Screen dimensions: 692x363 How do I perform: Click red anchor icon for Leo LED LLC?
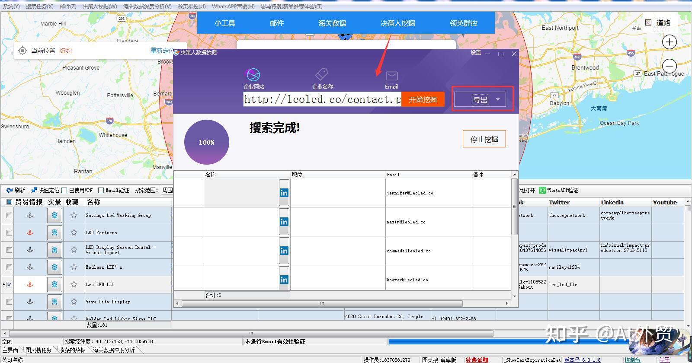(30, 284)
